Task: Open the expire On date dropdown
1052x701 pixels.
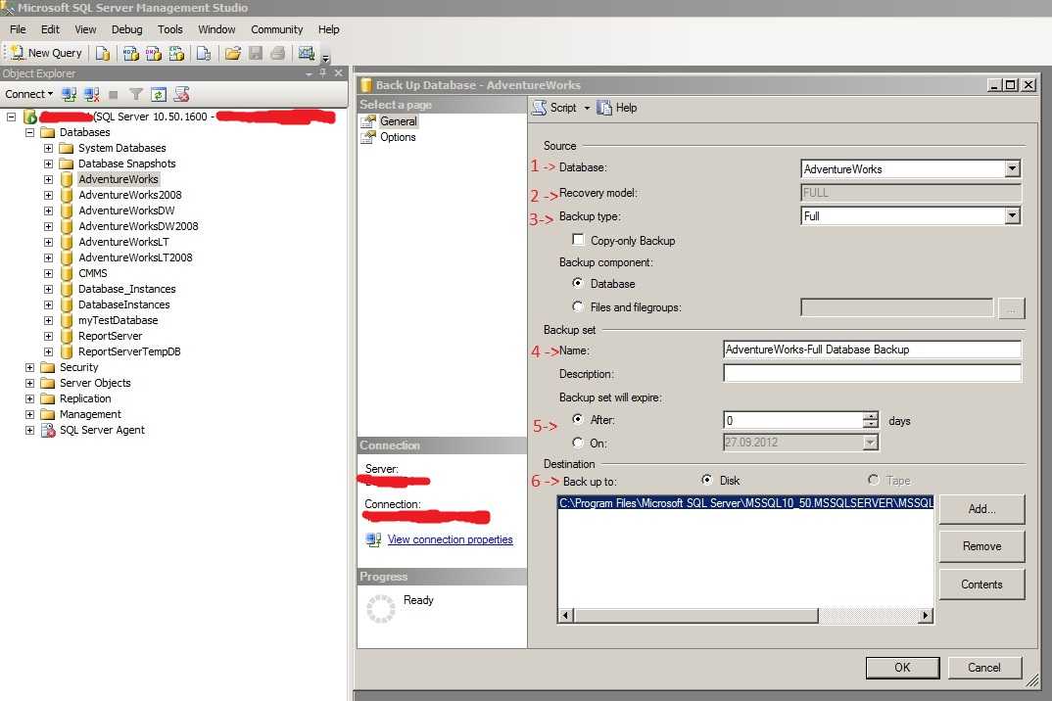Action: coord(870,443)
